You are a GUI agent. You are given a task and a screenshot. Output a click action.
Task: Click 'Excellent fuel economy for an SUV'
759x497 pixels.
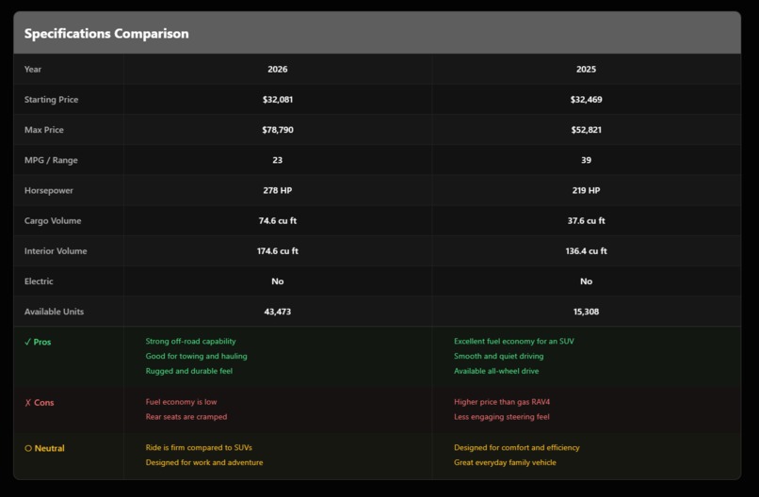(x=513, y=341)
